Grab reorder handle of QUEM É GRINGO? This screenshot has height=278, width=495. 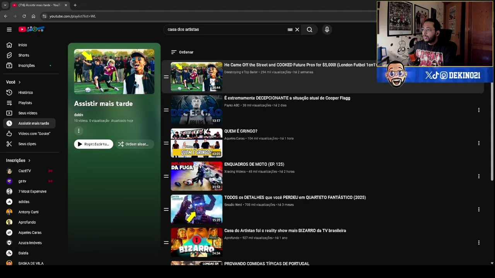166,143
